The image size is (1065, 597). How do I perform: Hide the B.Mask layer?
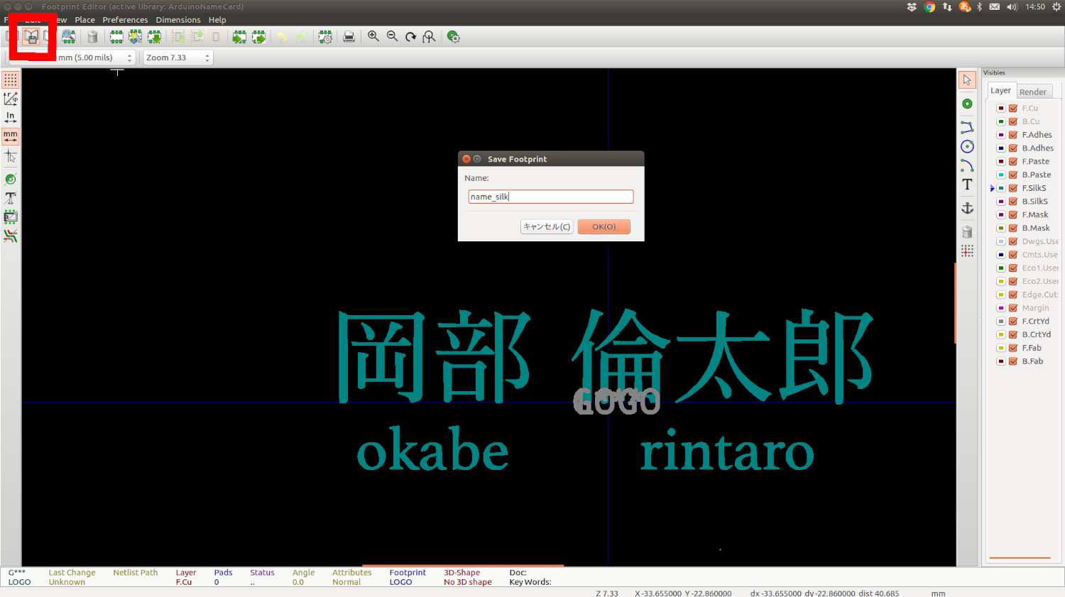click(x=1013, y=227)
